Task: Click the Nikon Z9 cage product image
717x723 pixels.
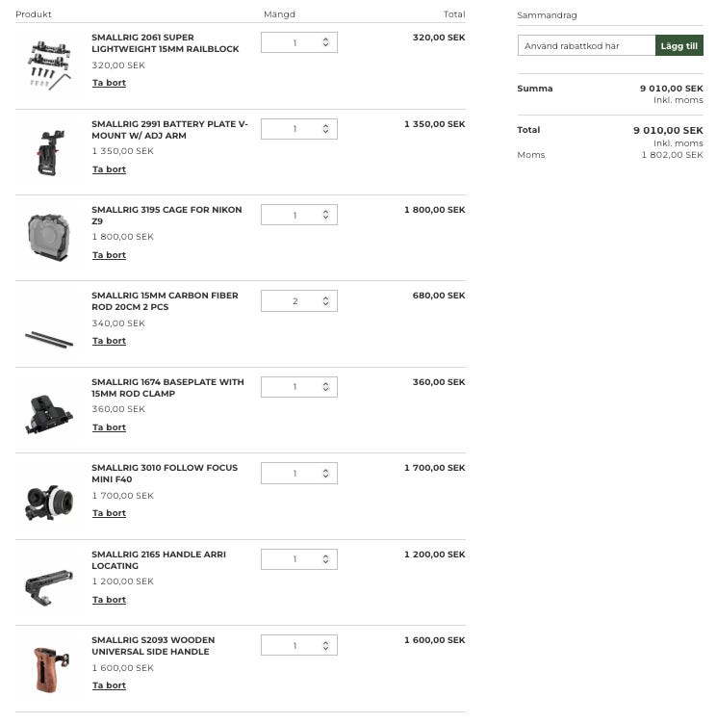Action: pos(48,238)
